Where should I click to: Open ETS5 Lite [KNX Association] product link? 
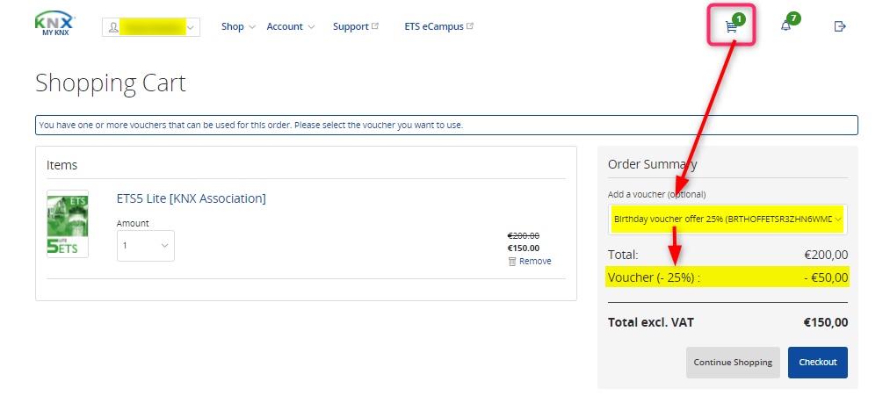coord(191,198)
